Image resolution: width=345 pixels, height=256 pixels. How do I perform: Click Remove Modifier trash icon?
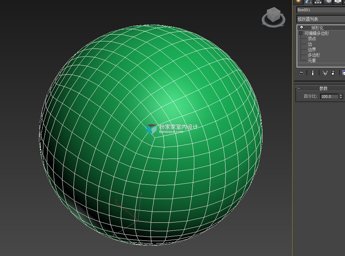tap(333, 73)
